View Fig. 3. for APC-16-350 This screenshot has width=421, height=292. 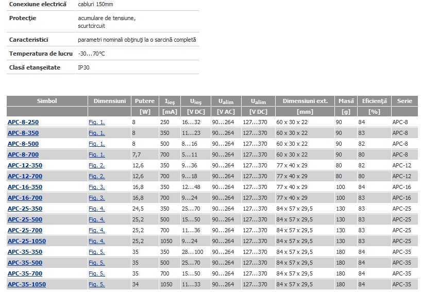point(97,187)
